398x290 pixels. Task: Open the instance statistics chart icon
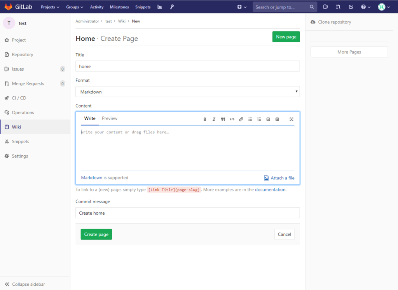tap(160, 7)
